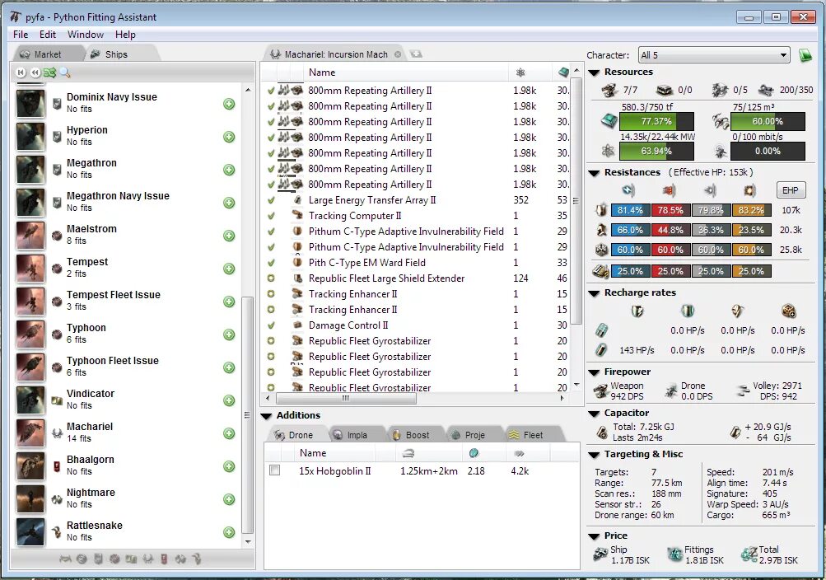Click module icon of Tracking Computer II
Viewport: 826px width, 580px height.
pyautogui.click(x=297, y=216)
